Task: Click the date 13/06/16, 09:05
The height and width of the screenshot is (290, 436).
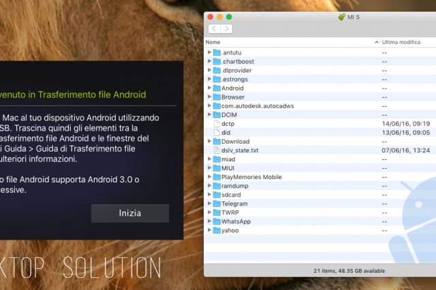Action: pos(406,133)
